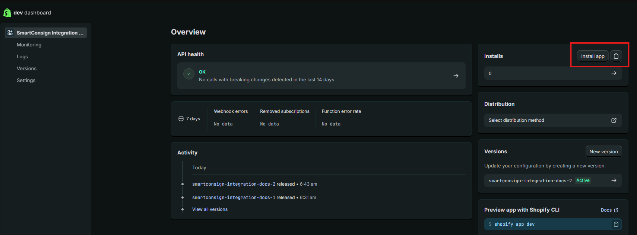
Task: Open API health details arrow
Action: pos(456,76)
